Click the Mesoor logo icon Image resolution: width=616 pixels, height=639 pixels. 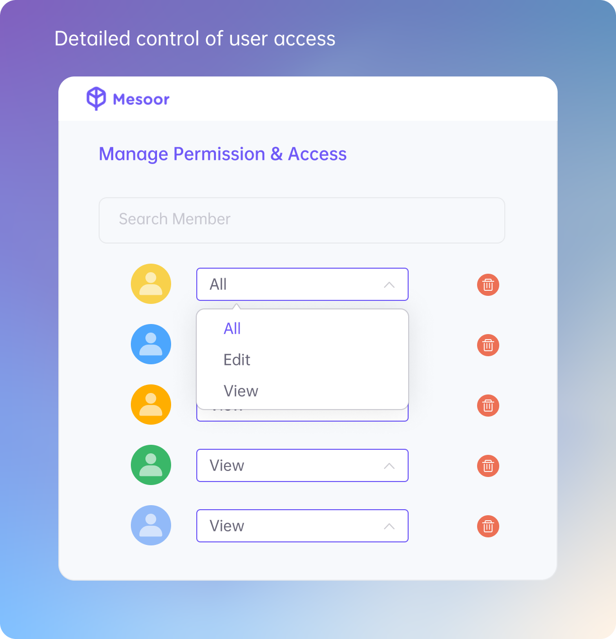coord(96,99)
